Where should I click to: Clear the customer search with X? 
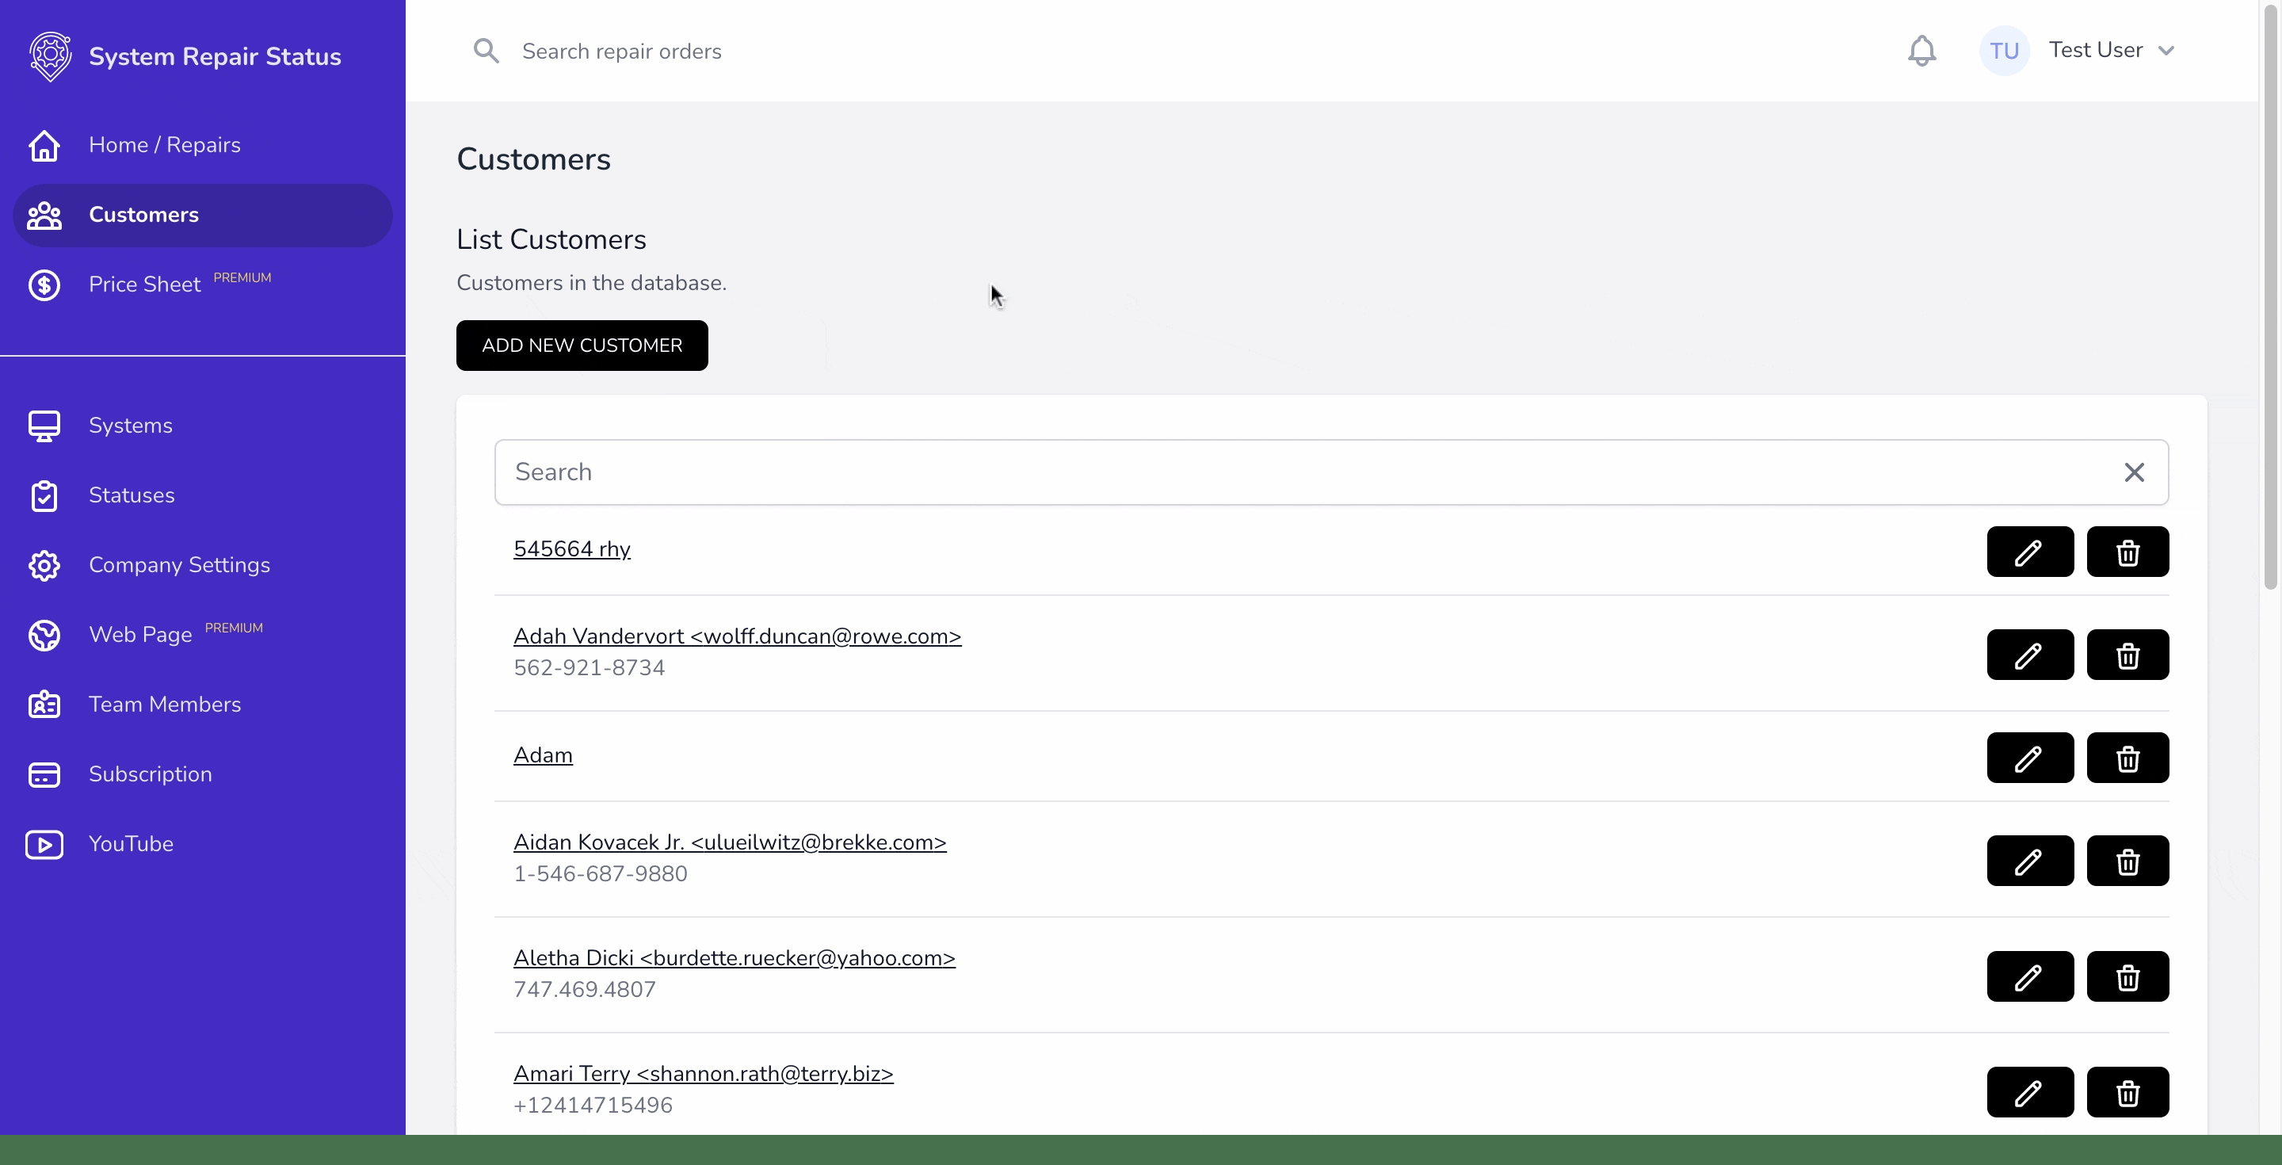[x=2134, y=472]
